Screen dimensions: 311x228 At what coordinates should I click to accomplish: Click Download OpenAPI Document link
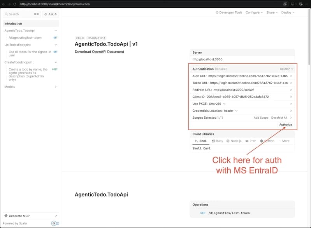[99, 52]
